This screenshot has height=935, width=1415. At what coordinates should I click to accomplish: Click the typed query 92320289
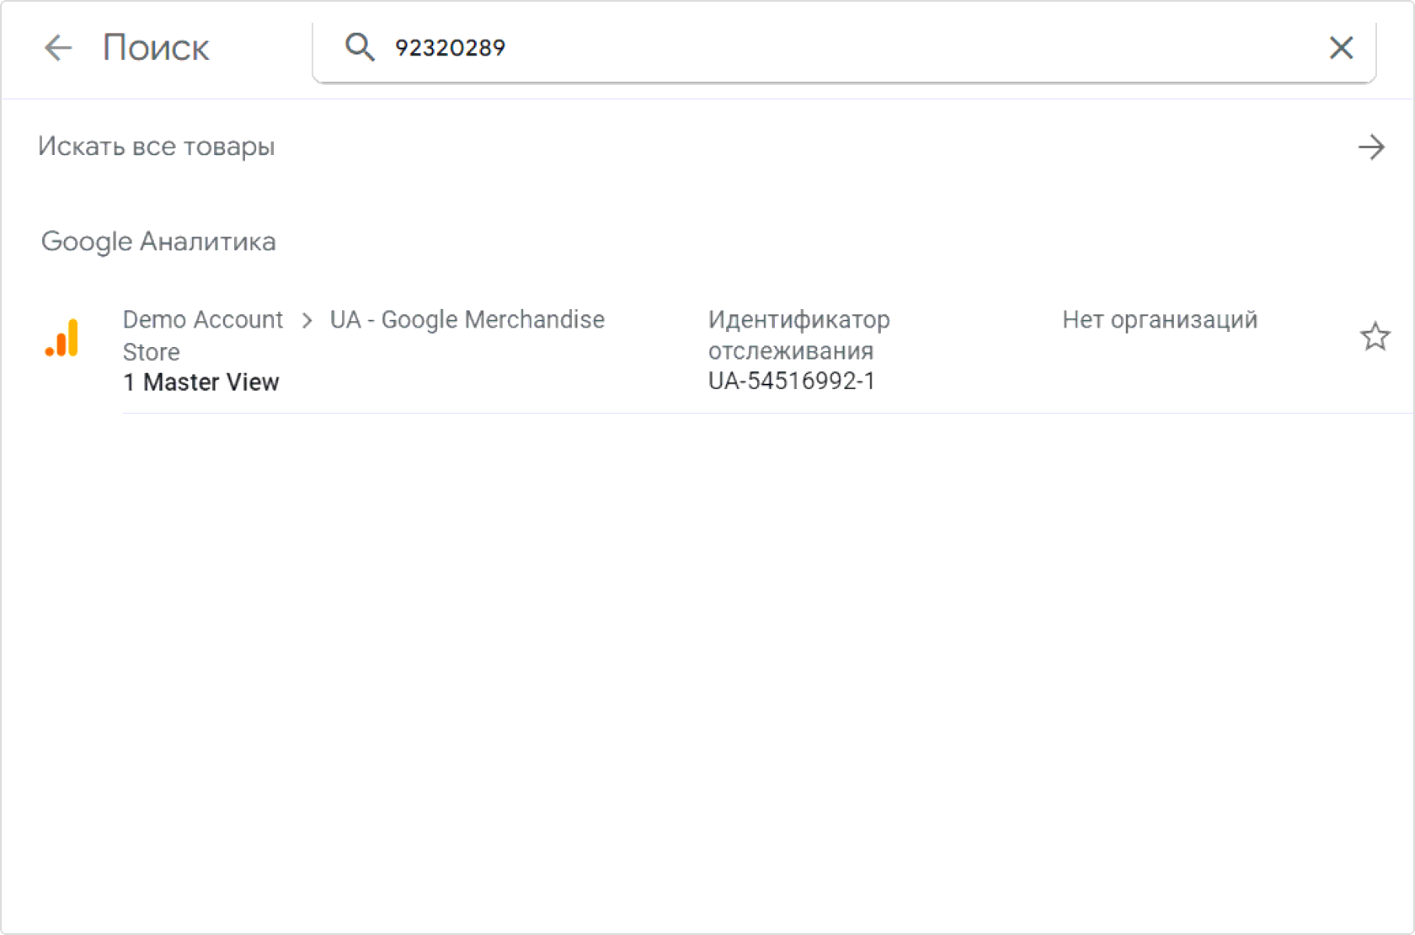(450, 48)
